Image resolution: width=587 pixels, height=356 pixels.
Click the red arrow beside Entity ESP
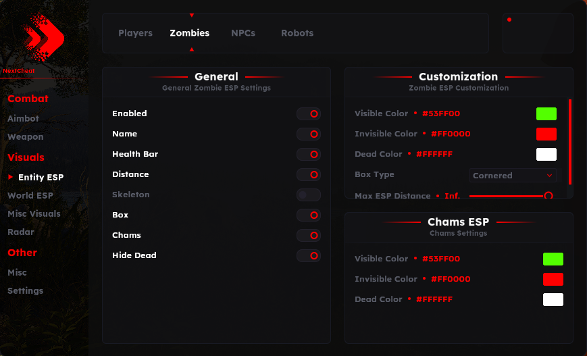11,177
